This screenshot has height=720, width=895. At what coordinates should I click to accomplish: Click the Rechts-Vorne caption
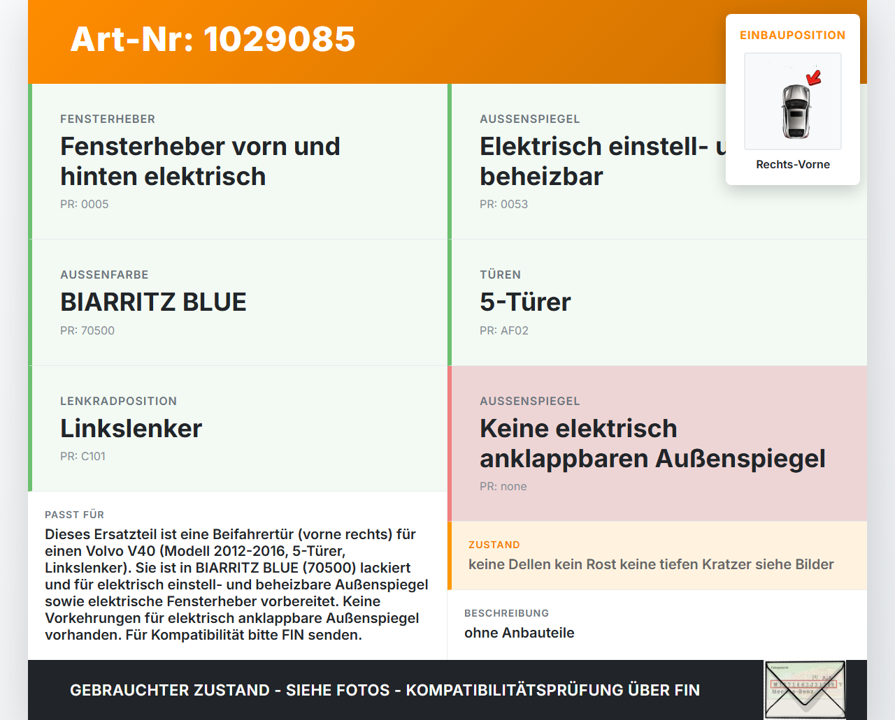[793, 164]
